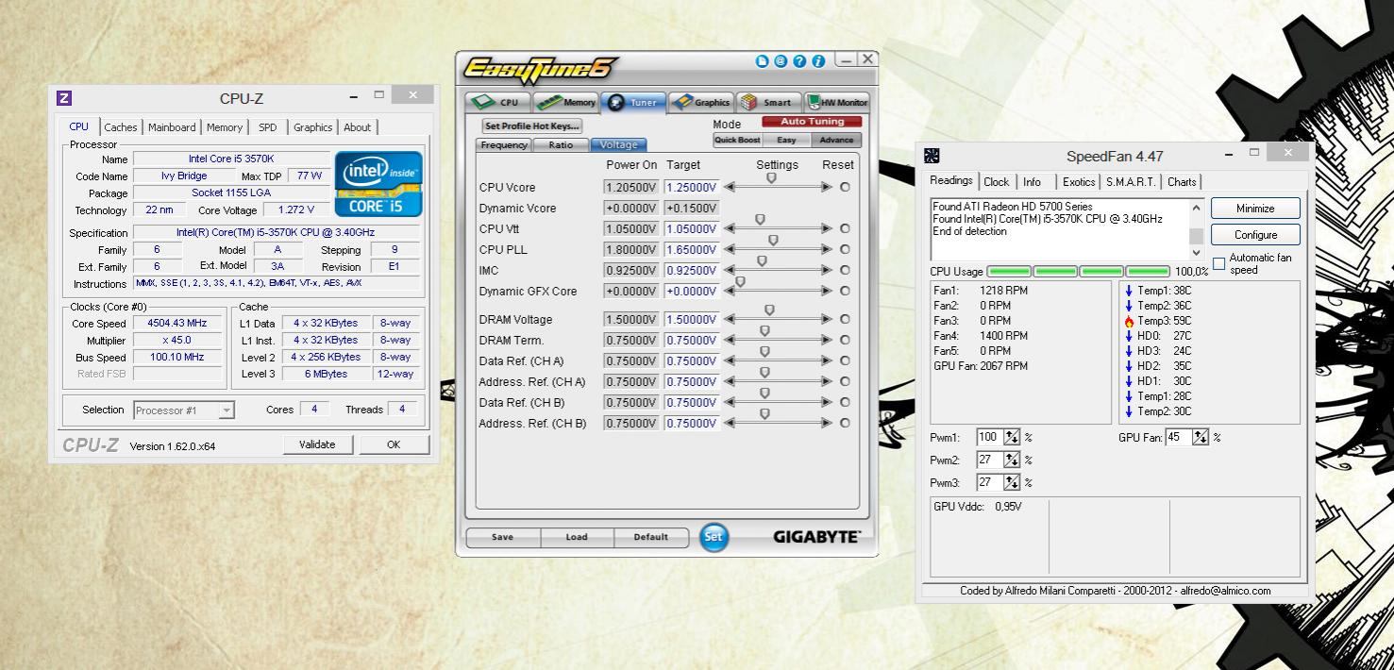This screenshot has width=1394, height=670.
Task: Click the blue arrow beside HD0 27C
Action: point(1129,335)
